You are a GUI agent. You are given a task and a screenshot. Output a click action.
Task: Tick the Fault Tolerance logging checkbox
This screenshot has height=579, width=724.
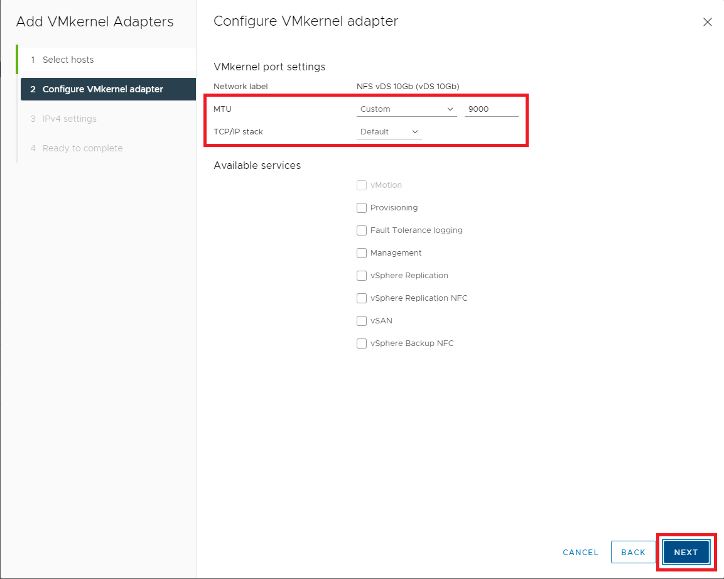tap(362, 230)
